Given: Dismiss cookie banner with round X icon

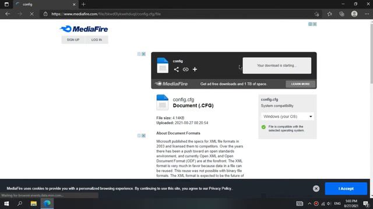Looking at the screenshot, I should coord(316,188).
